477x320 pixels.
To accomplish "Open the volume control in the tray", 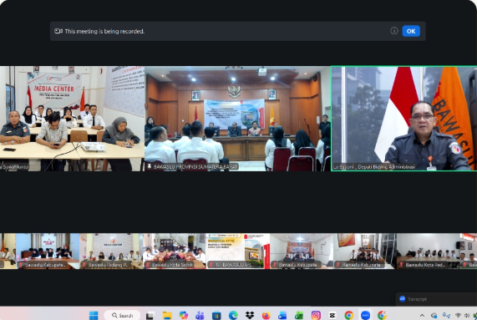I will tap(466, 316).
